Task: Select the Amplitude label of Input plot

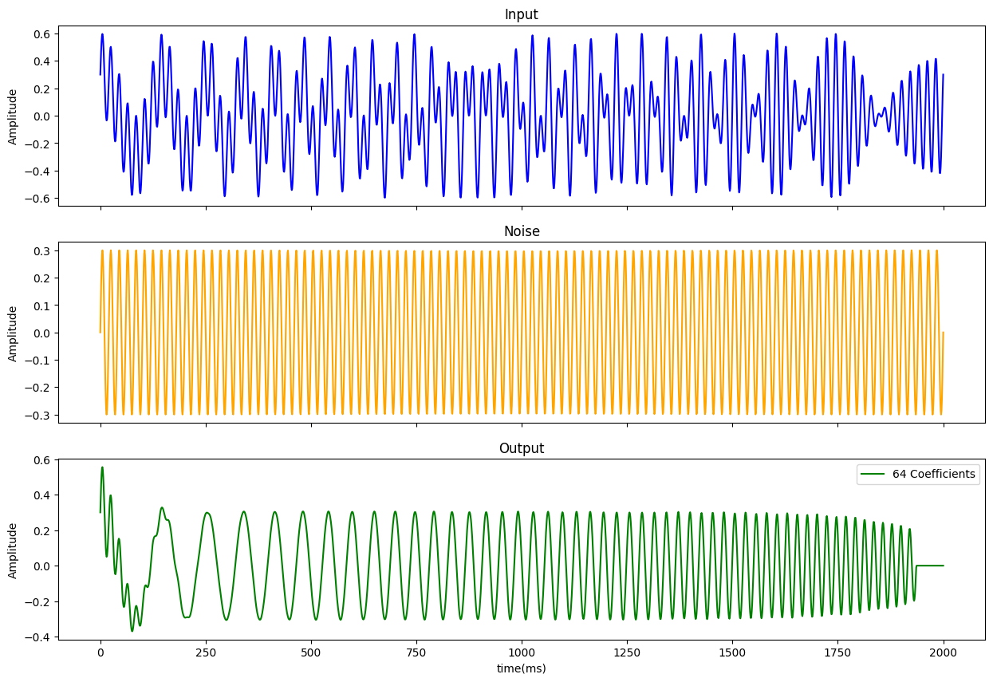Action: 13,116
